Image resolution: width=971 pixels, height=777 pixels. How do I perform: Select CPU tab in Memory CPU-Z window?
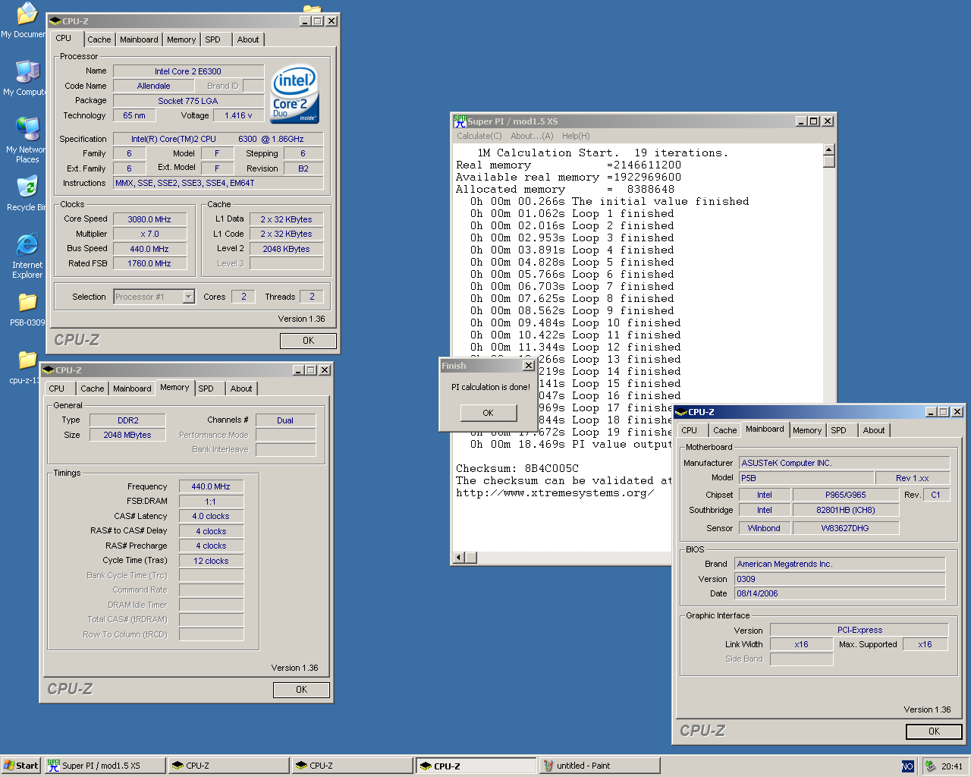coord(57,388)
